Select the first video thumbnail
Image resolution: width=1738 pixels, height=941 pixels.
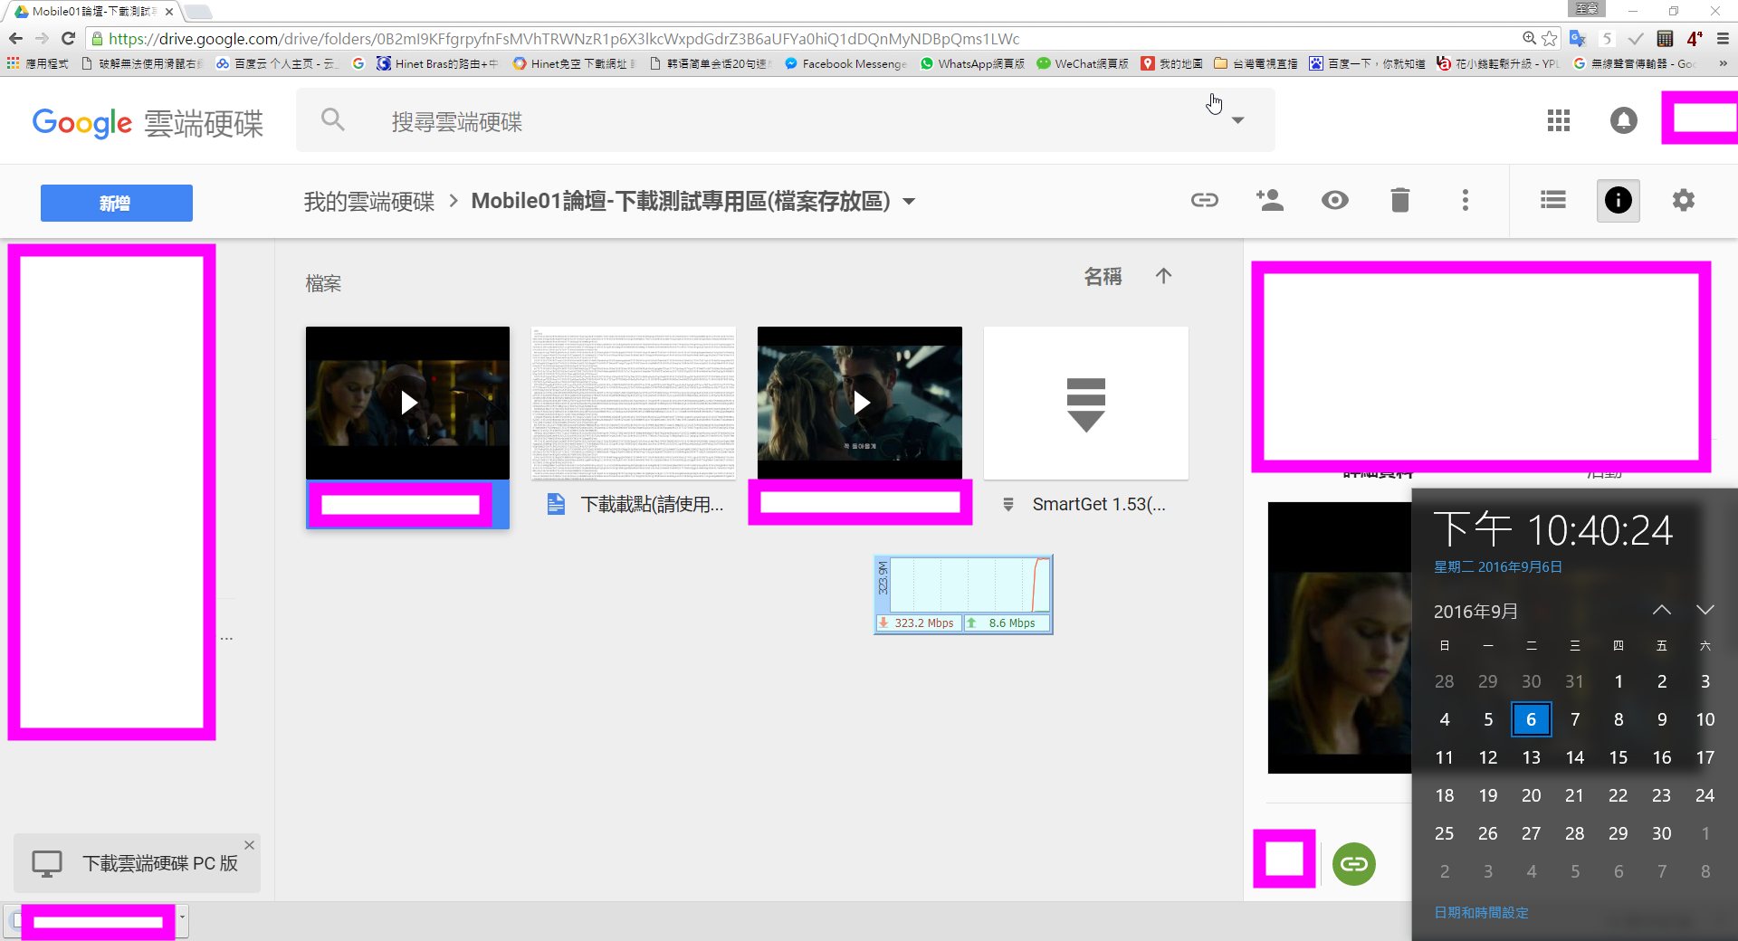[x=407, y=403]
